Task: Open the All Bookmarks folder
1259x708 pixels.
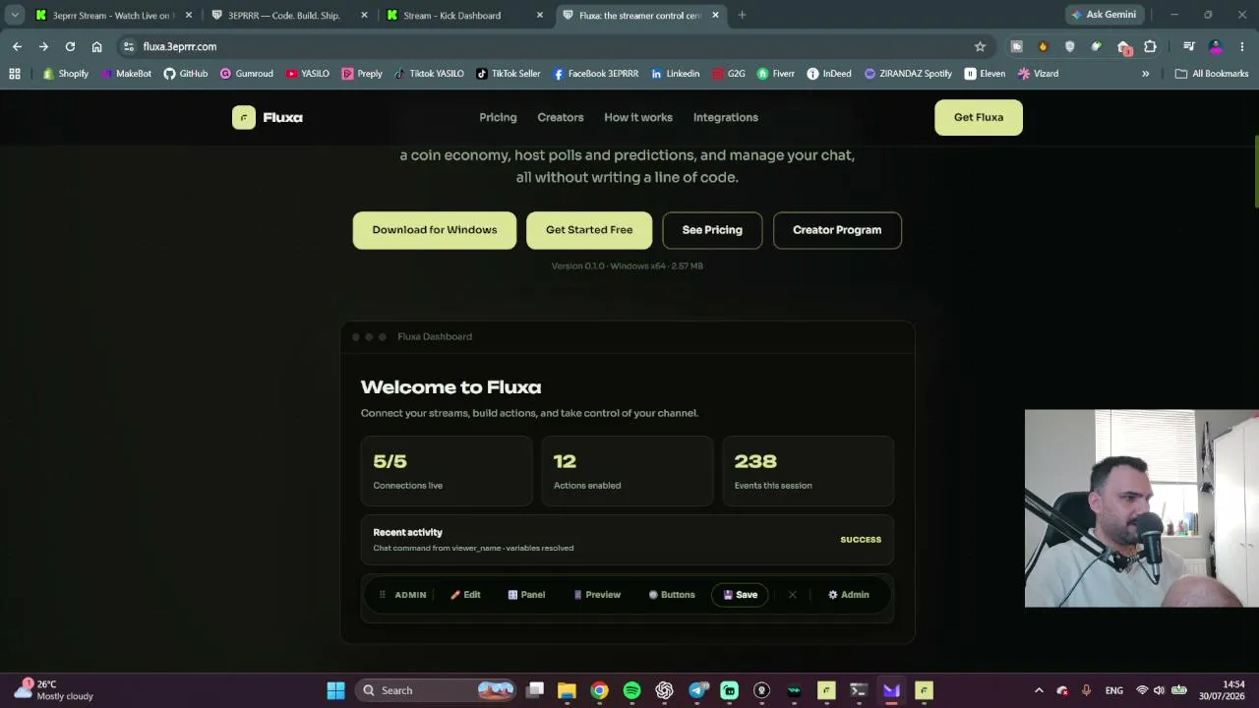Action: point(1212,73)
